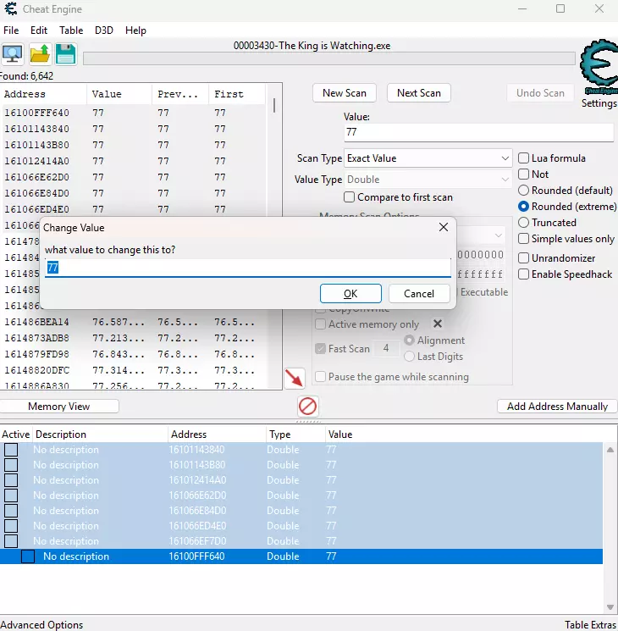
Task: Click the found-list vertical scrollbar thumb
Action: (x=274, y=105)
